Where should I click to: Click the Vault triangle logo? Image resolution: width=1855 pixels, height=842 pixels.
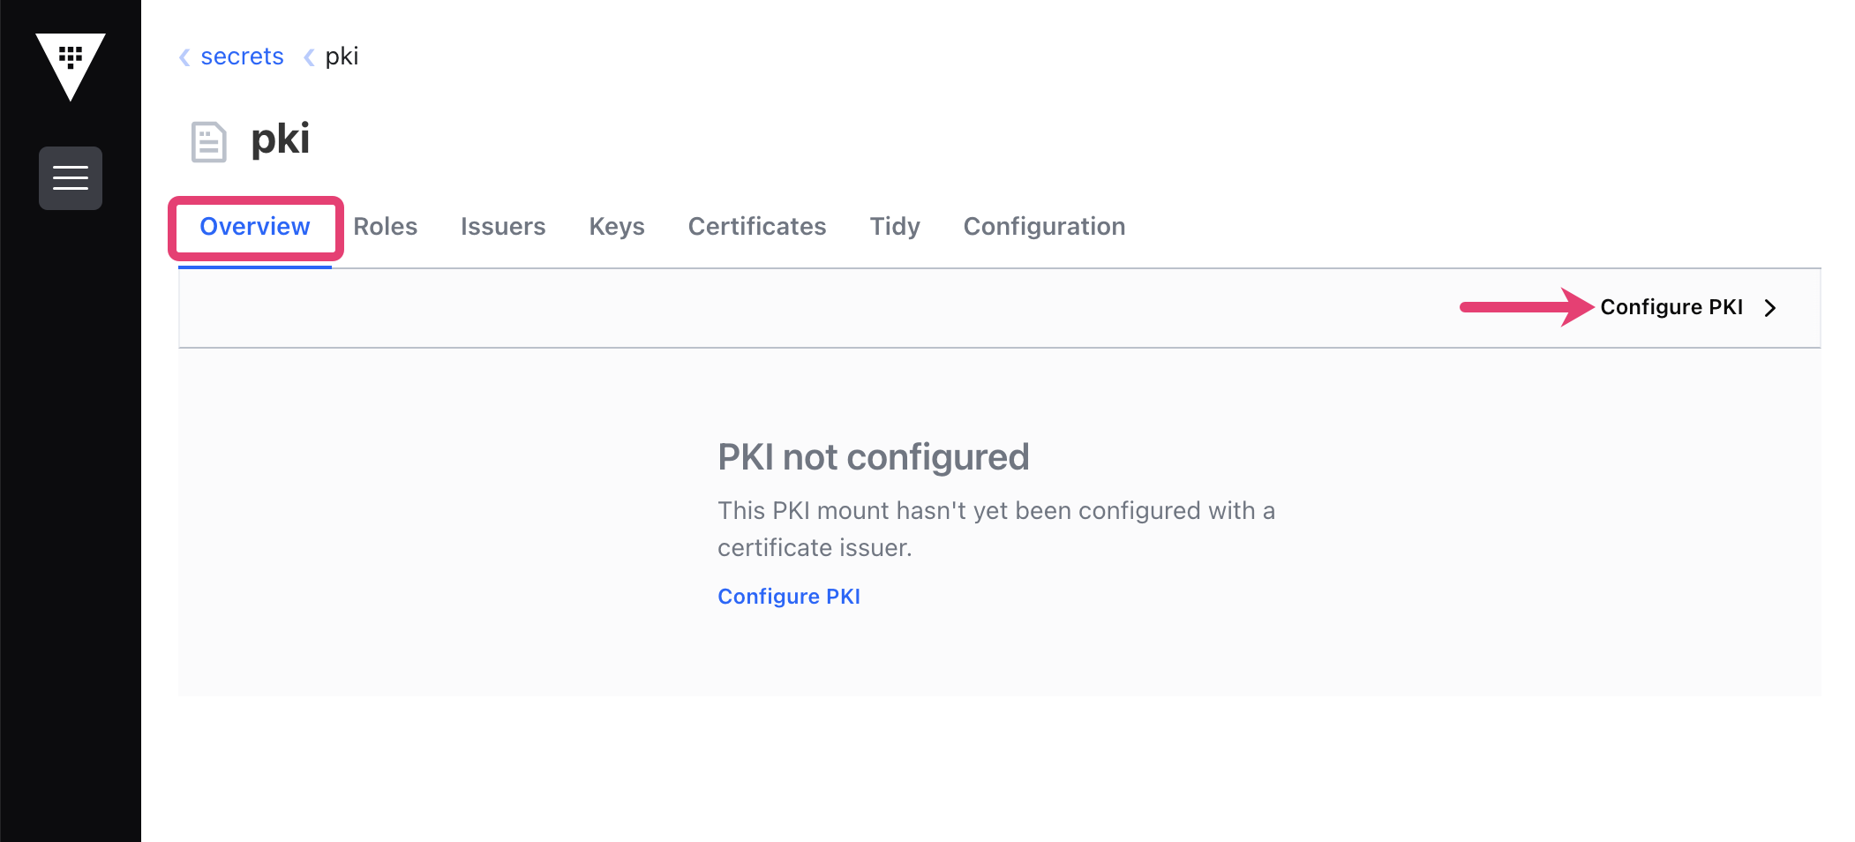(x=71, y=67)
